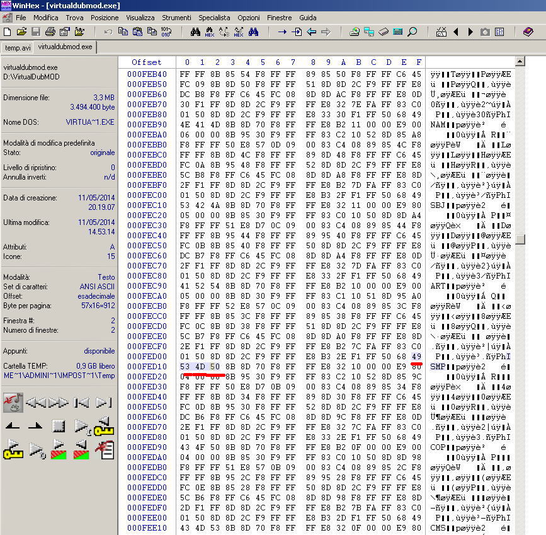Screen dimensions: 546x535
Task: Open the Specialista menu
Action: click(214, 18)
